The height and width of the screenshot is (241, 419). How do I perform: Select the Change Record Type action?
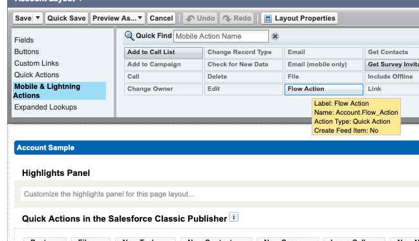[244, 52]
